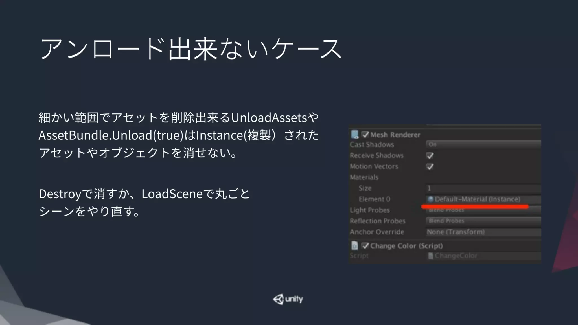Open the Light Probes dropdown
Image resolution: width=578 pixels, height=325 pixels.
[x=483, y=210]
